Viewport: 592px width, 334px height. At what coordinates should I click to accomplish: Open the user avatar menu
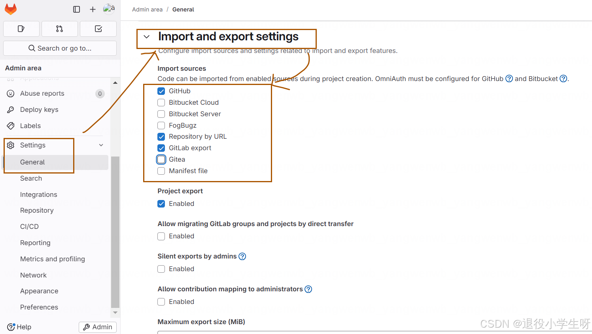(x=109, y=9)
